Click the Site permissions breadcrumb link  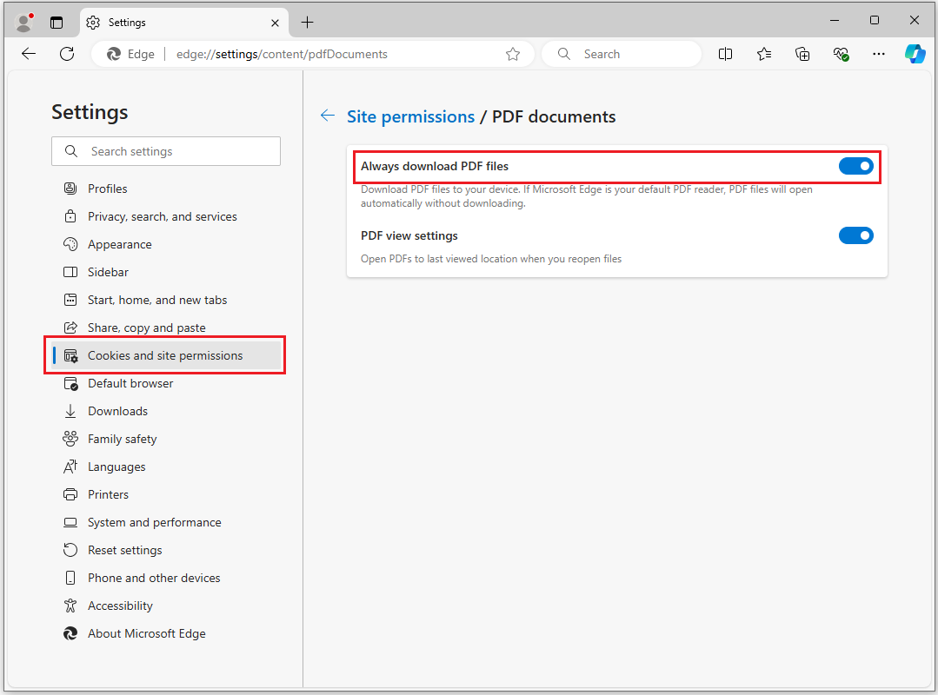tap(410, 116)
